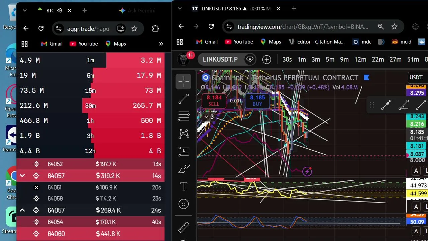Reload the TradingView page

tap(211, 26)
